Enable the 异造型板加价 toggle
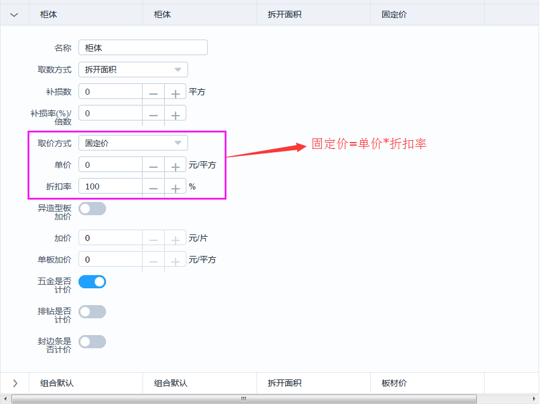The image size is (541, 404). click(x=92, y=209)
